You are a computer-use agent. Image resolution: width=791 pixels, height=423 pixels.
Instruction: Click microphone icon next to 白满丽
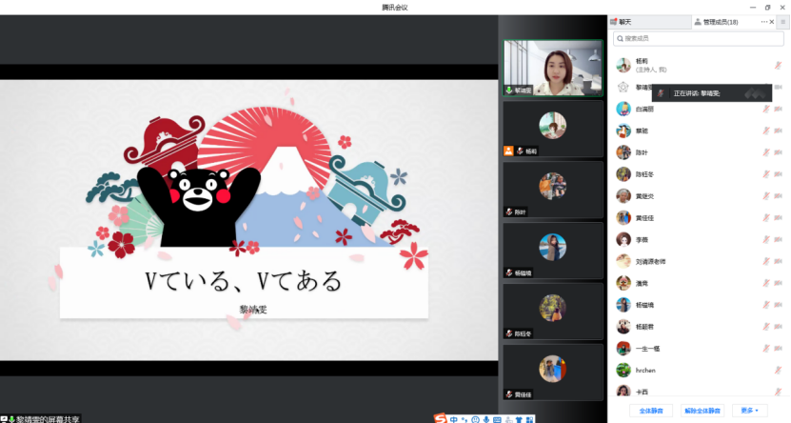(x=765, y=109)
